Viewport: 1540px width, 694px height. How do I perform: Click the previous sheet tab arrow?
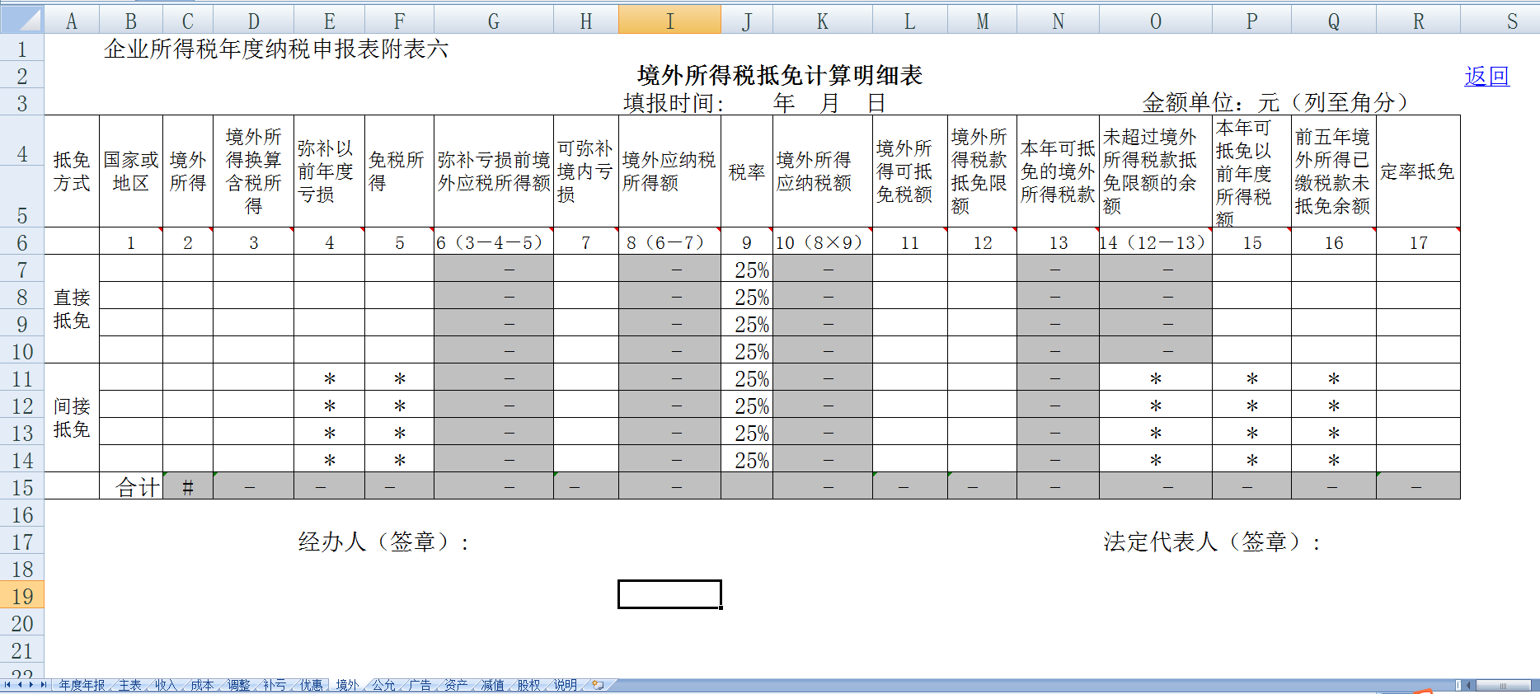coord(20,685)
